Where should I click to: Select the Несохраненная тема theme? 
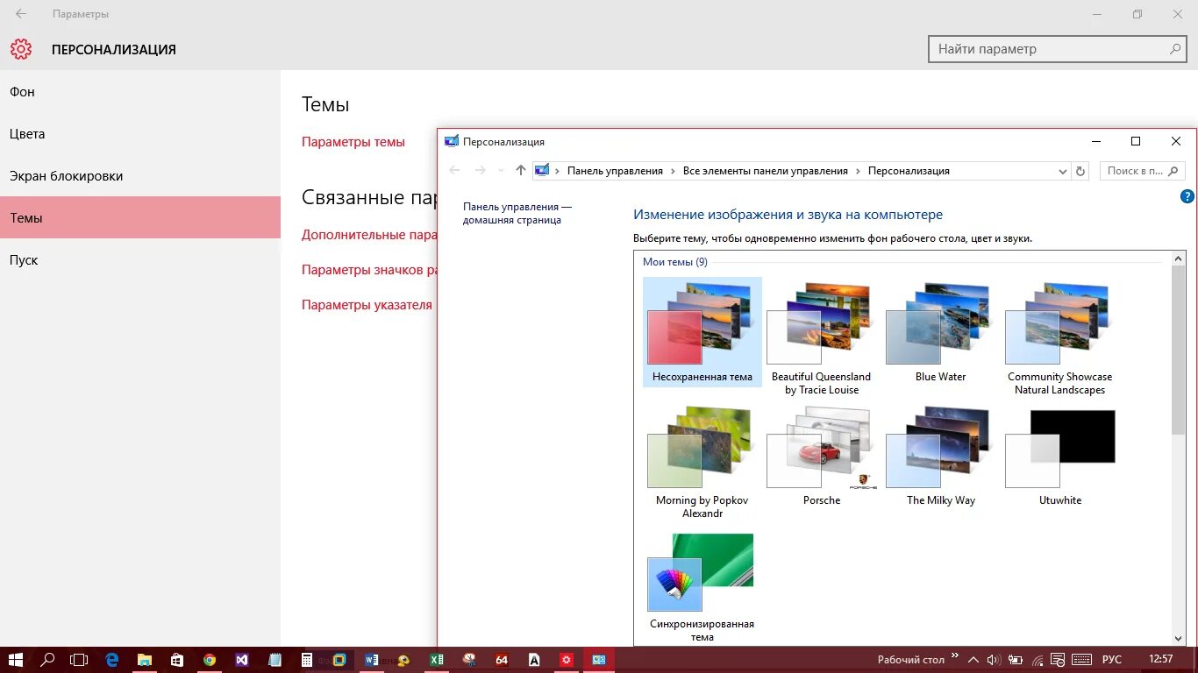click(x=702, y=332)
